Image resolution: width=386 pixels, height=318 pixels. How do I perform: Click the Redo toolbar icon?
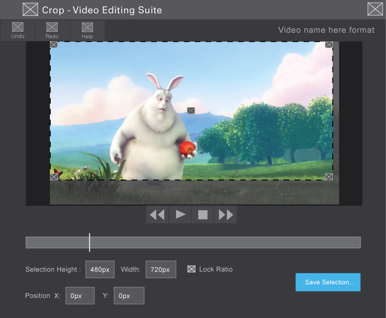[x=52, y=30]
